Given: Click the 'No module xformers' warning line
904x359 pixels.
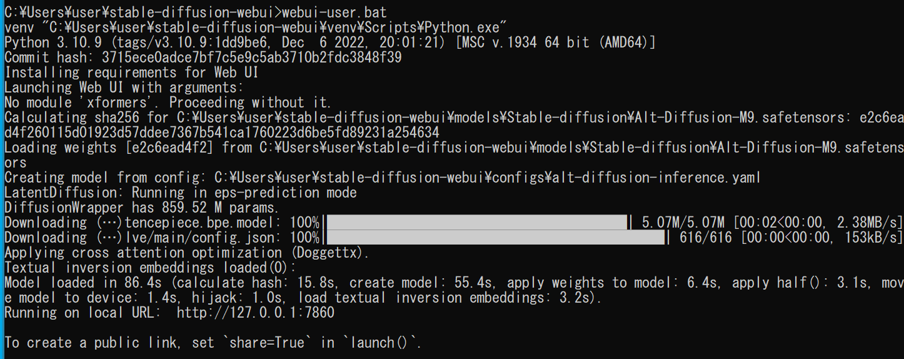Looking at the screenshot, I should [x=168, y=102].
